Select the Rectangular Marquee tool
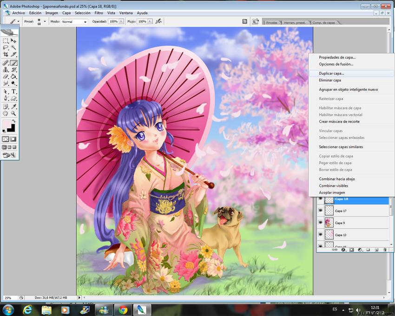This screenshot has width=395, height=316. click(6, 41)
